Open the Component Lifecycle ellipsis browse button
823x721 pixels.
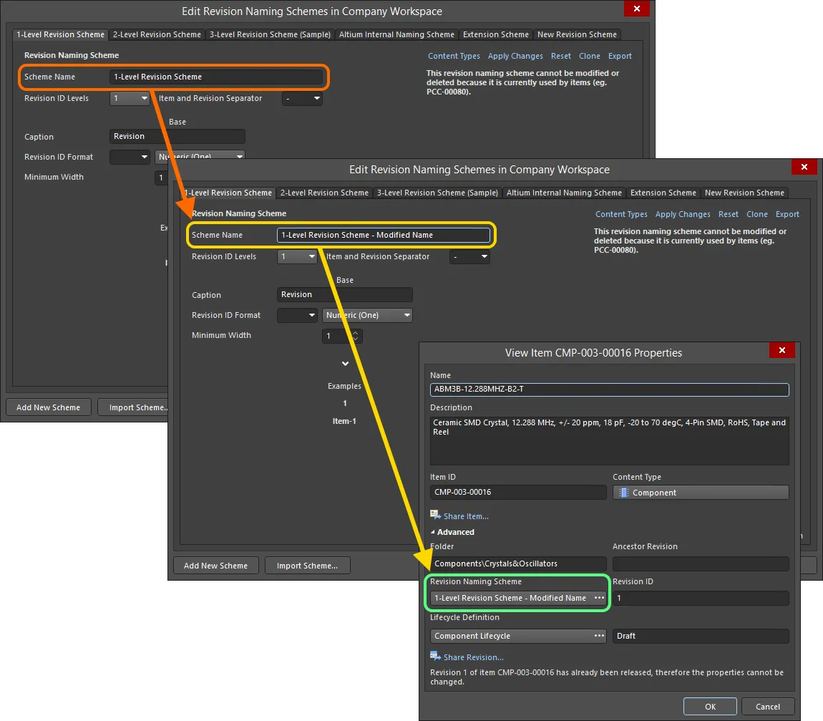click(x=599, y=636)
